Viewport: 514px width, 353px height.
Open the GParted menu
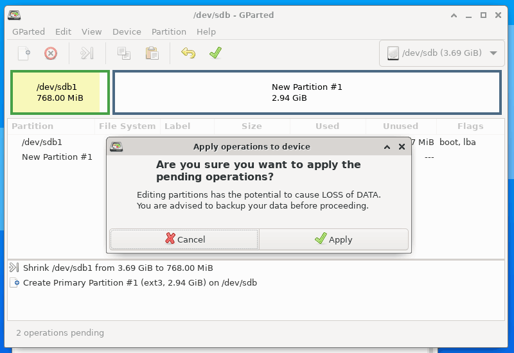click(x=28, y=31)
